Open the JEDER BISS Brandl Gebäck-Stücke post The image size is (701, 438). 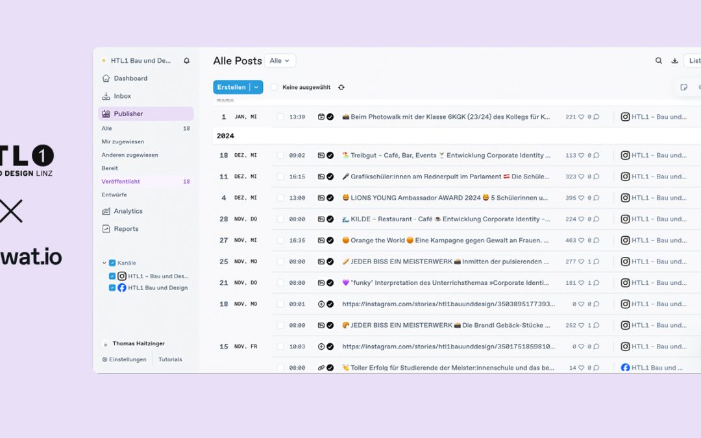coord(446,325)
